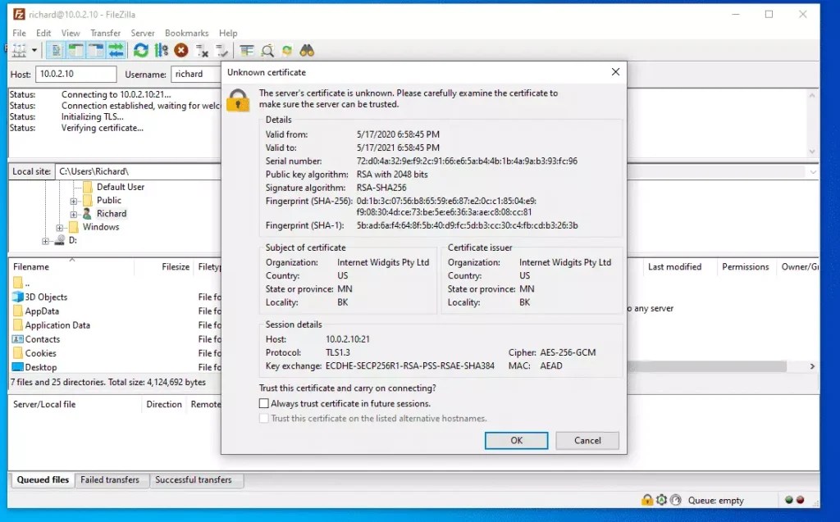
Task: Open the Site Manager icon
Action: point(20,51)
